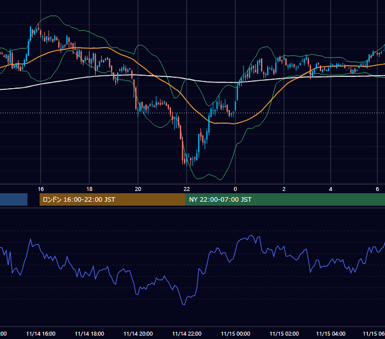Click the 18 hour label on upper time axis
385x339 pixels.
89,189
